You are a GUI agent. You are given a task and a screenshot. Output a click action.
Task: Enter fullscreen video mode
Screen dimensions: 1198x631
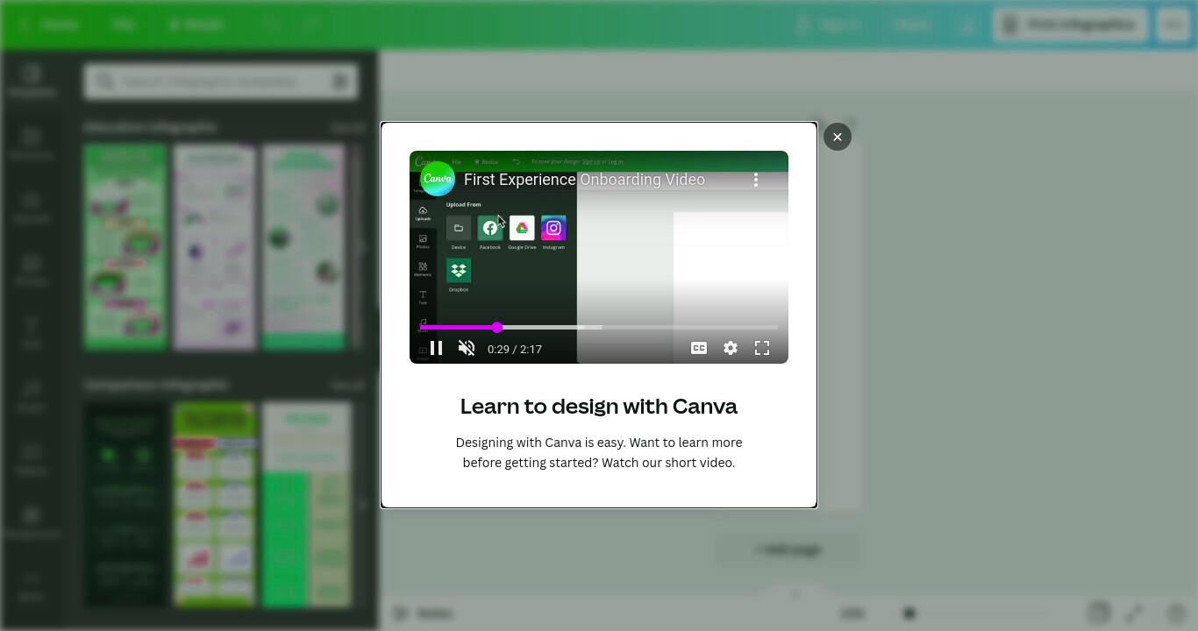(762, 349)
